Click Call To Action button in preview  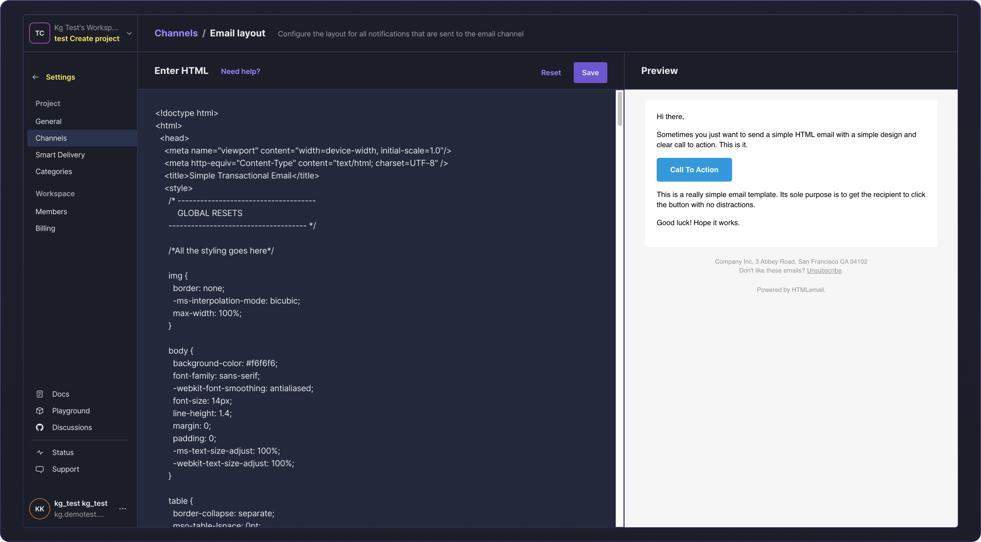(x=694, y=170)
